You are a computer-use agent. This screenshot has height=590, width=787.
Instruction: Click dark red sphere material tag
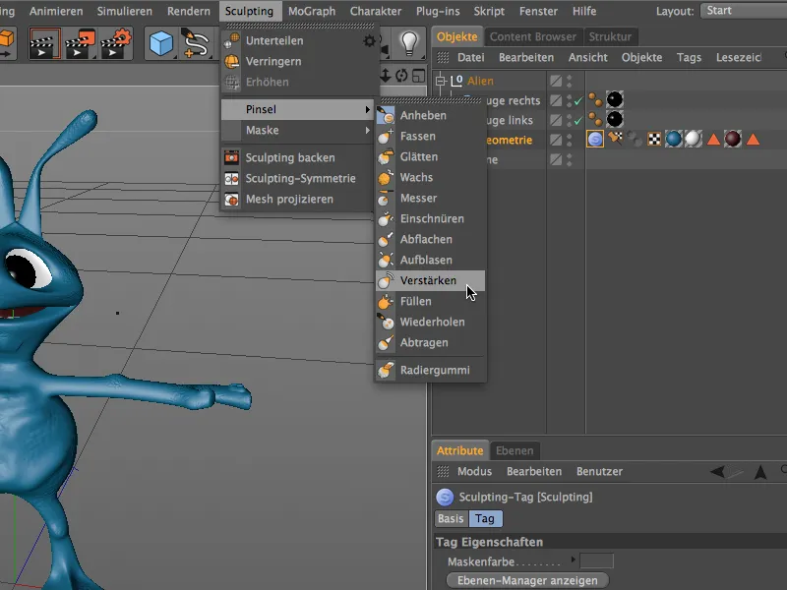(x=732, y=139)
